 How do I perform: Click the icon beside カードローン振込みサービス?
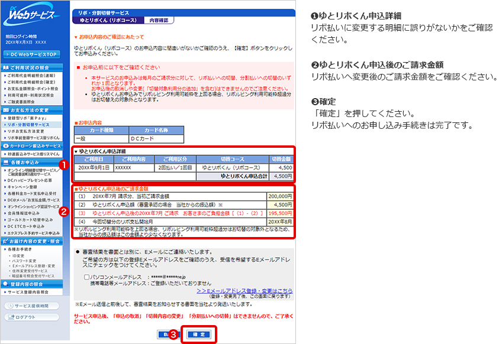pos(5,145)
